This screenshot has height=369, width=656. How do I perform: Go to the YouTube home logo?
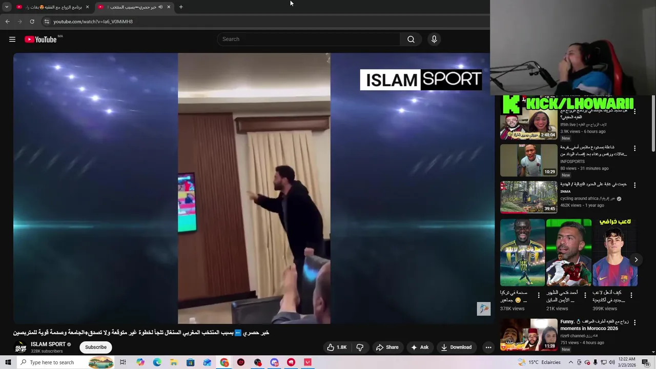[x=40, y=39]
